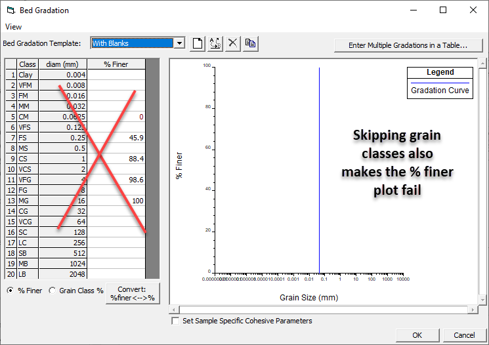Select row 18 SB class cell
The image size is (489, 345).
28,253
